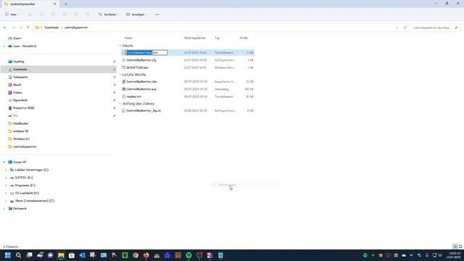Viewport: 464px width, 261px height.
Task: Click the up-one-level arrow
Action: (x=28, y=28)
